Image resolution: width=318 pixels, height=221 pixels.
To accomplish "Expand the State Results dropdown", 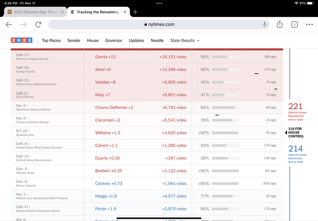I will point(185,40).
